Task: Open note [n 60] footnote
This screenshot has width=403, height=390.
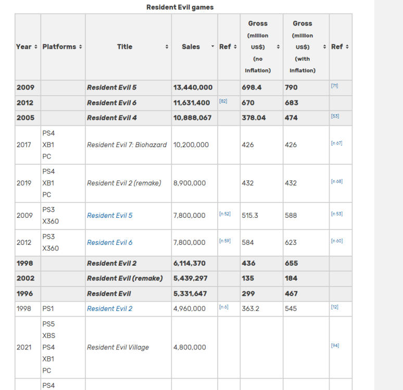Action: click(337, 241)
